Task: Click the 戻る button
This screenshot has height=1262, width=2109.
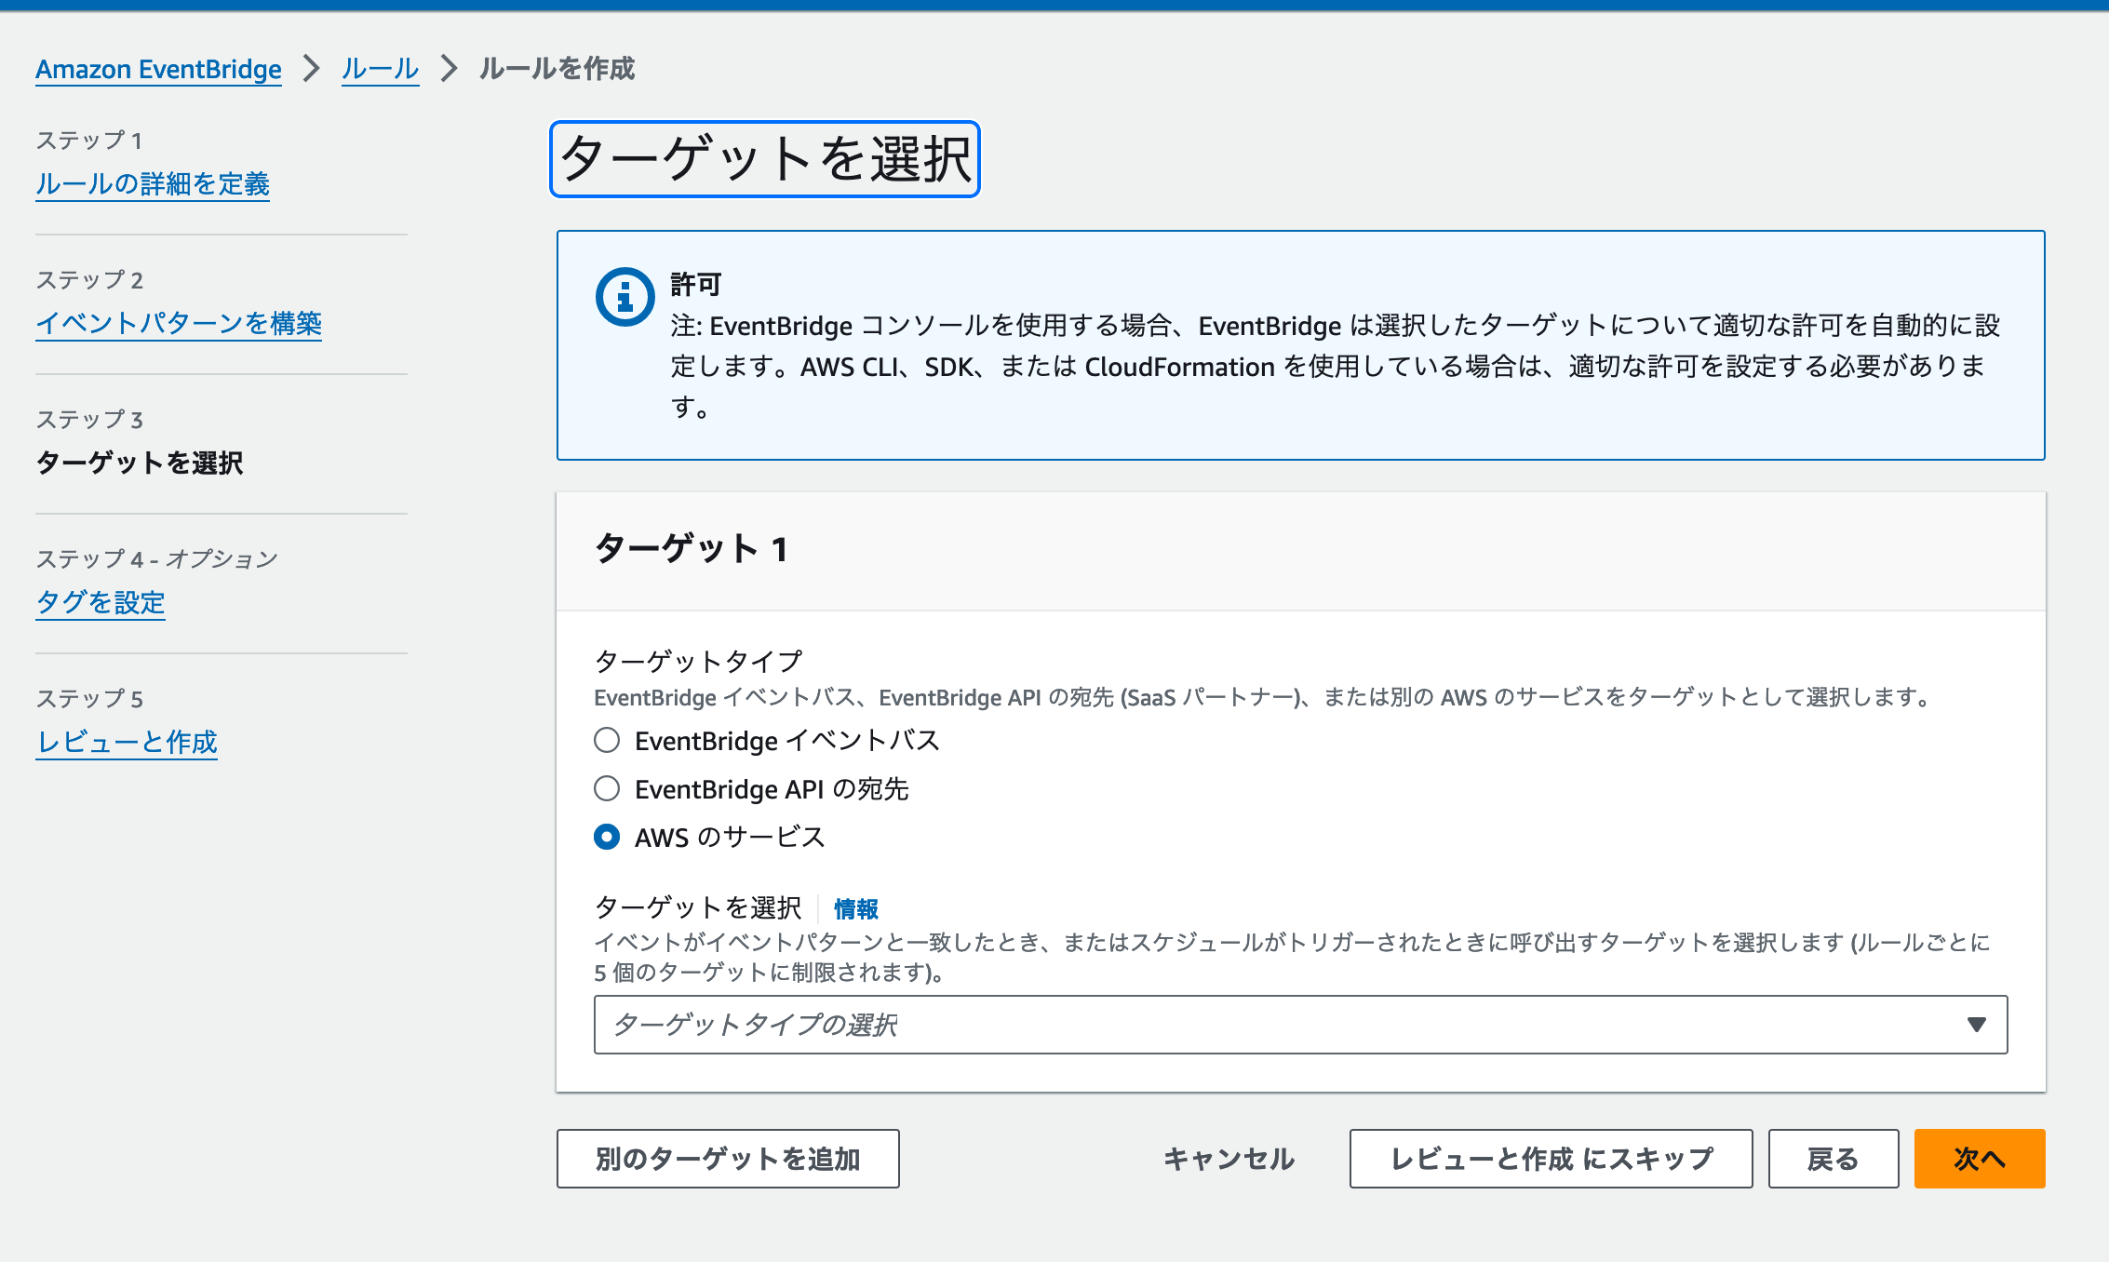Action: tap(1834, 1159)
